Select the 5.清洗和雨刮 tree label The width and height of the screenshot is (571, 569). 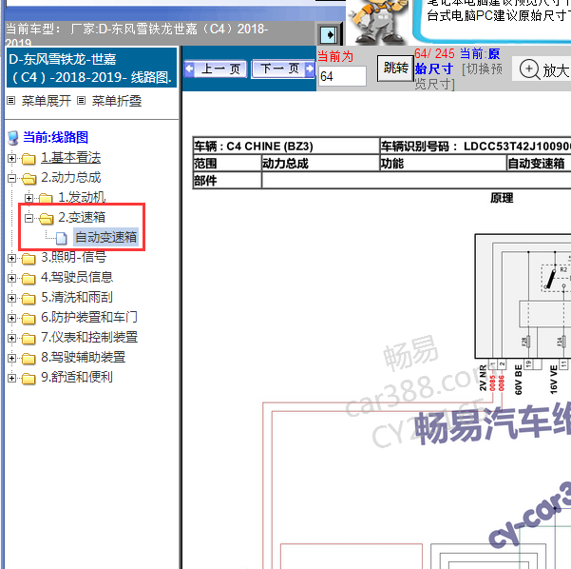click(x=77, y=297)
